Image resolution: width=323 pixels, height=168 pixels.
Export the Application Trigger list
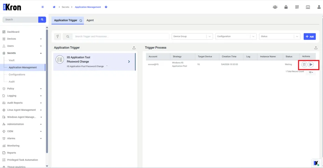point(134,48)
